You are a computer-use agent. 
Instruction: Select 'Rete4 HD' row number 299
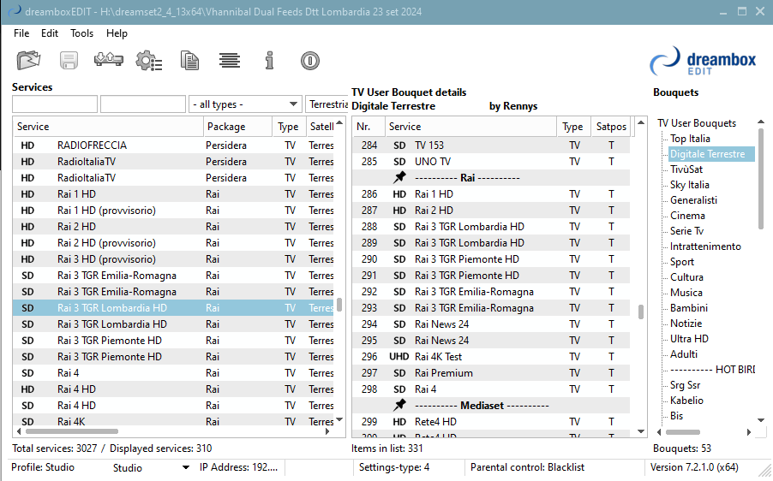click(x=491, y=421)
